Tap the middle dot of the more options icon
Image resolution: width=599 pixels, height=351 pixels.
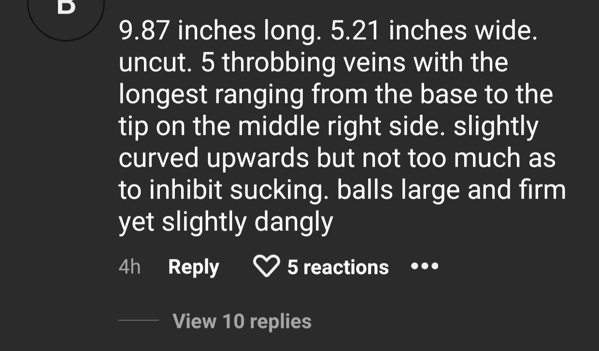pos(425,267)
